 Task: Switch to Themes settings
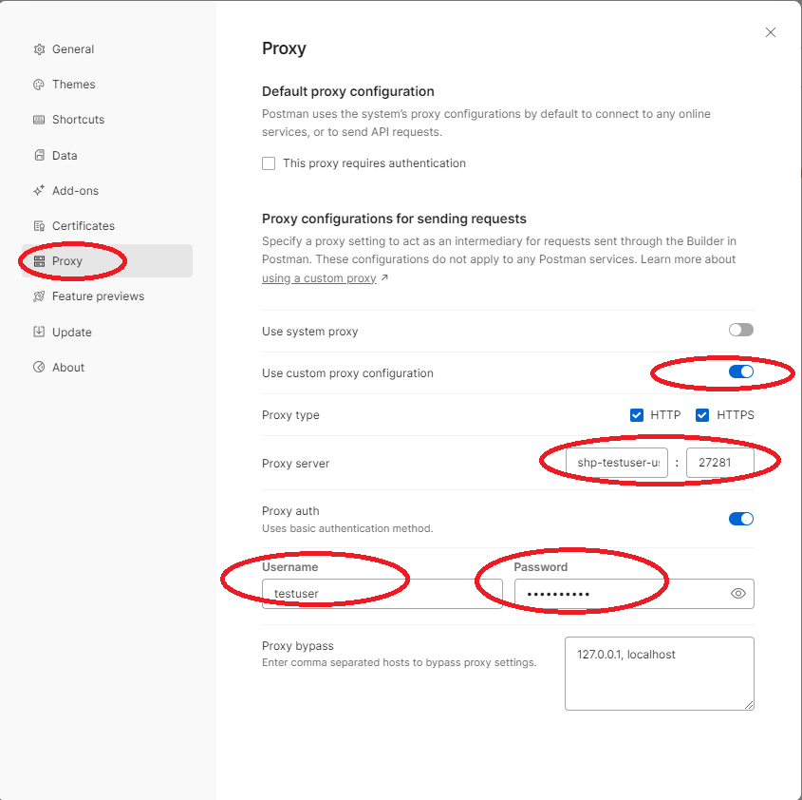click(x=107, y=85)
